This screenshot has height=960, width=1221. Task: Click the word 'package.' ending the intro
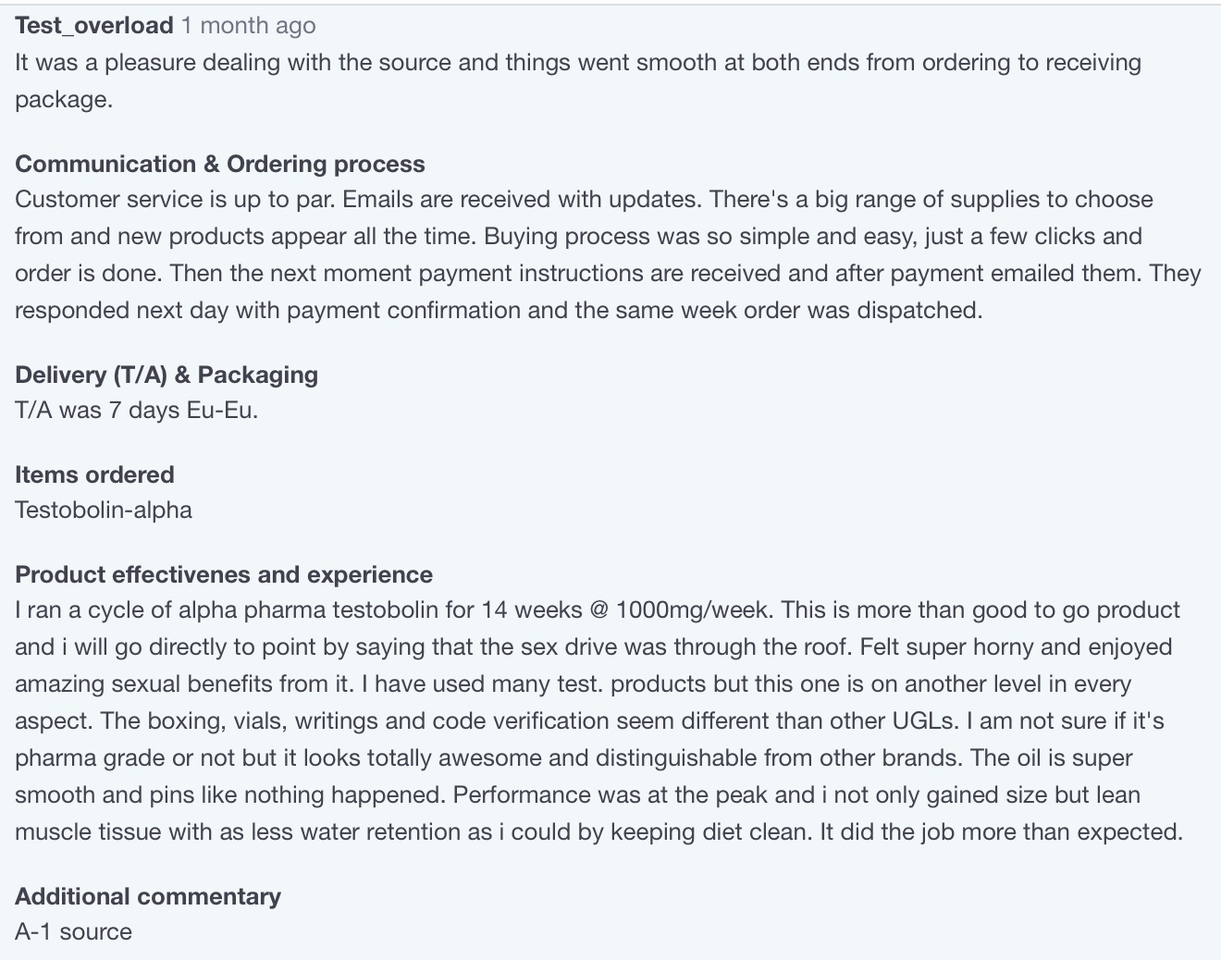tap(64, 100)
